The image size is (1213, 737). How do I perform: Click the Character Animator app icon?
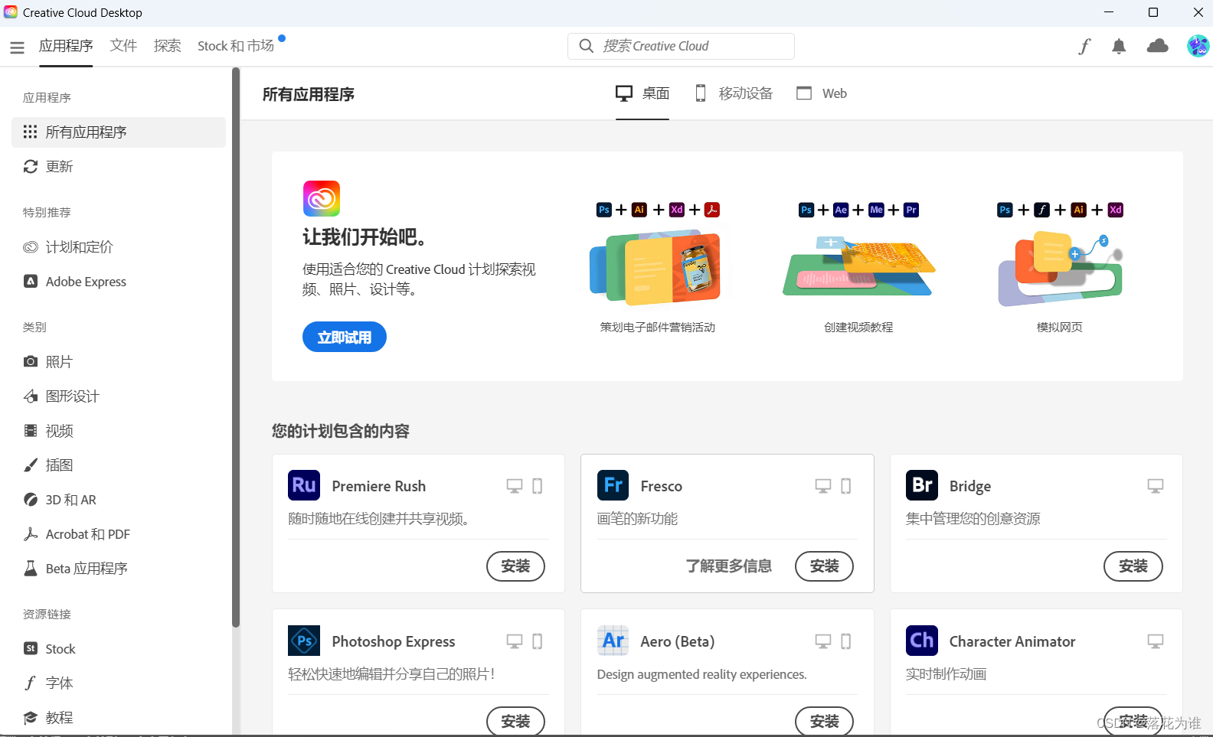coord(922,641)
